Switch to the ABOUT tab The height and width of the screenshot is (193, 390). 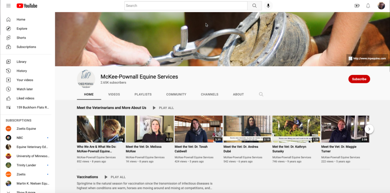238,94
